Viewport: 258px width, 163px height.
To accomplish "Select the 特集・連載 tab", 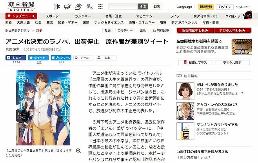I will click(114, 16).
